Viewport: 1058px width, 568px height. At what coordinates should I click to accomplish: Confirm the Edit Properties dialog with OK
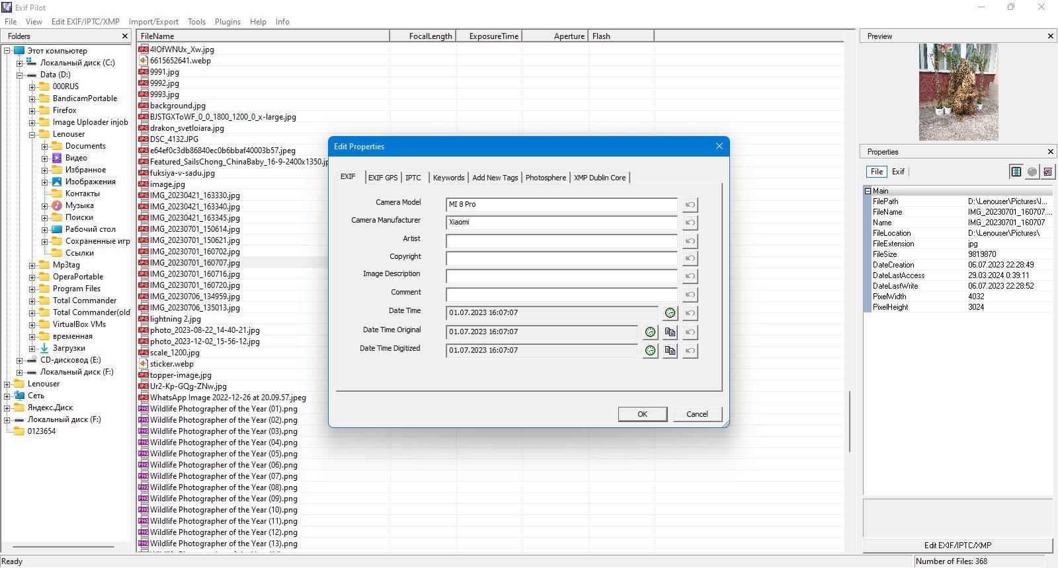tap(642, 414)
